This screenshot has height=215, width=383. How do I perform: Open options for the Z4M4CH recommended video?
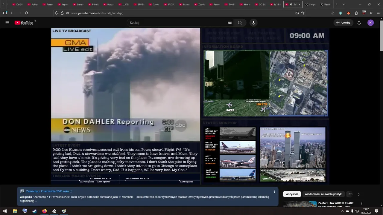click(362, 203)
